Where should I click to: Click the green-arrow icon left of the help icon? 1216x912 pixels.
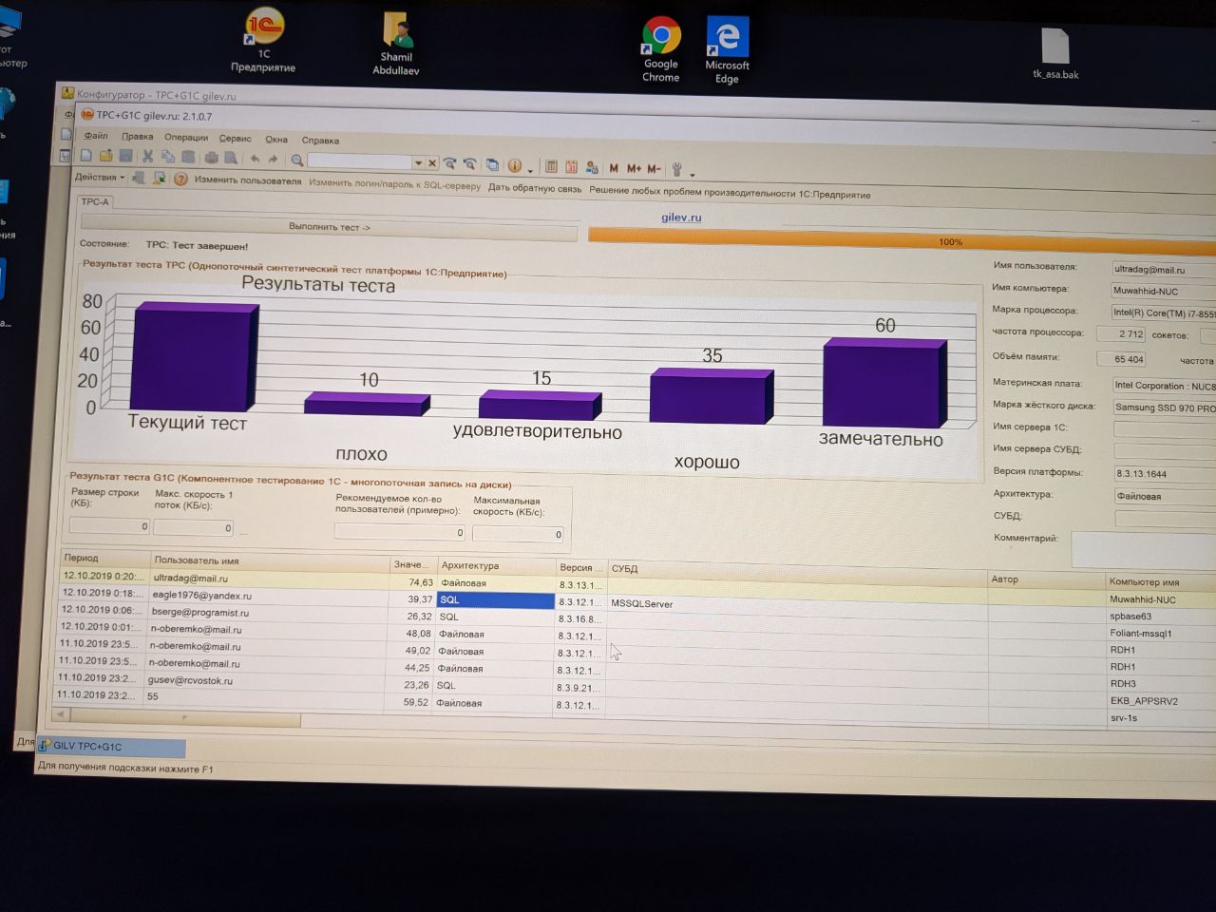click(160, 178)
